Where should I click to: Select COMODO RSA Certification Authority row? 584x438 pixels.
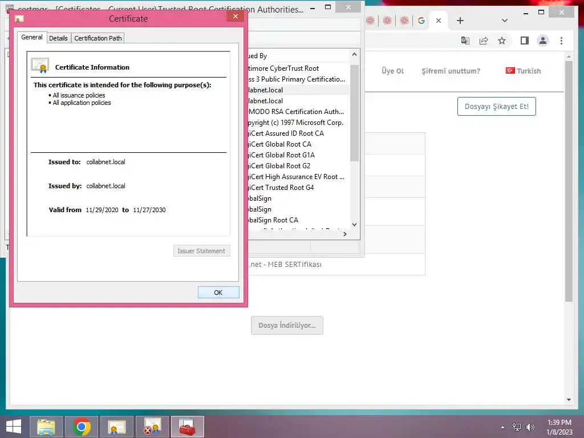tap(299, 112)
